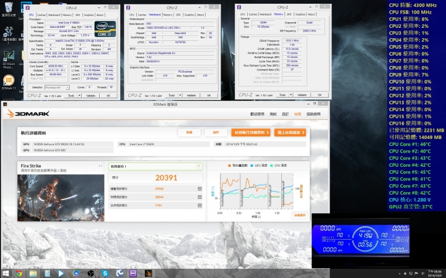This screenshot has height=278, width=446.
Task: Click OK in the middle CPU-Z window
Action: point(209,95)
